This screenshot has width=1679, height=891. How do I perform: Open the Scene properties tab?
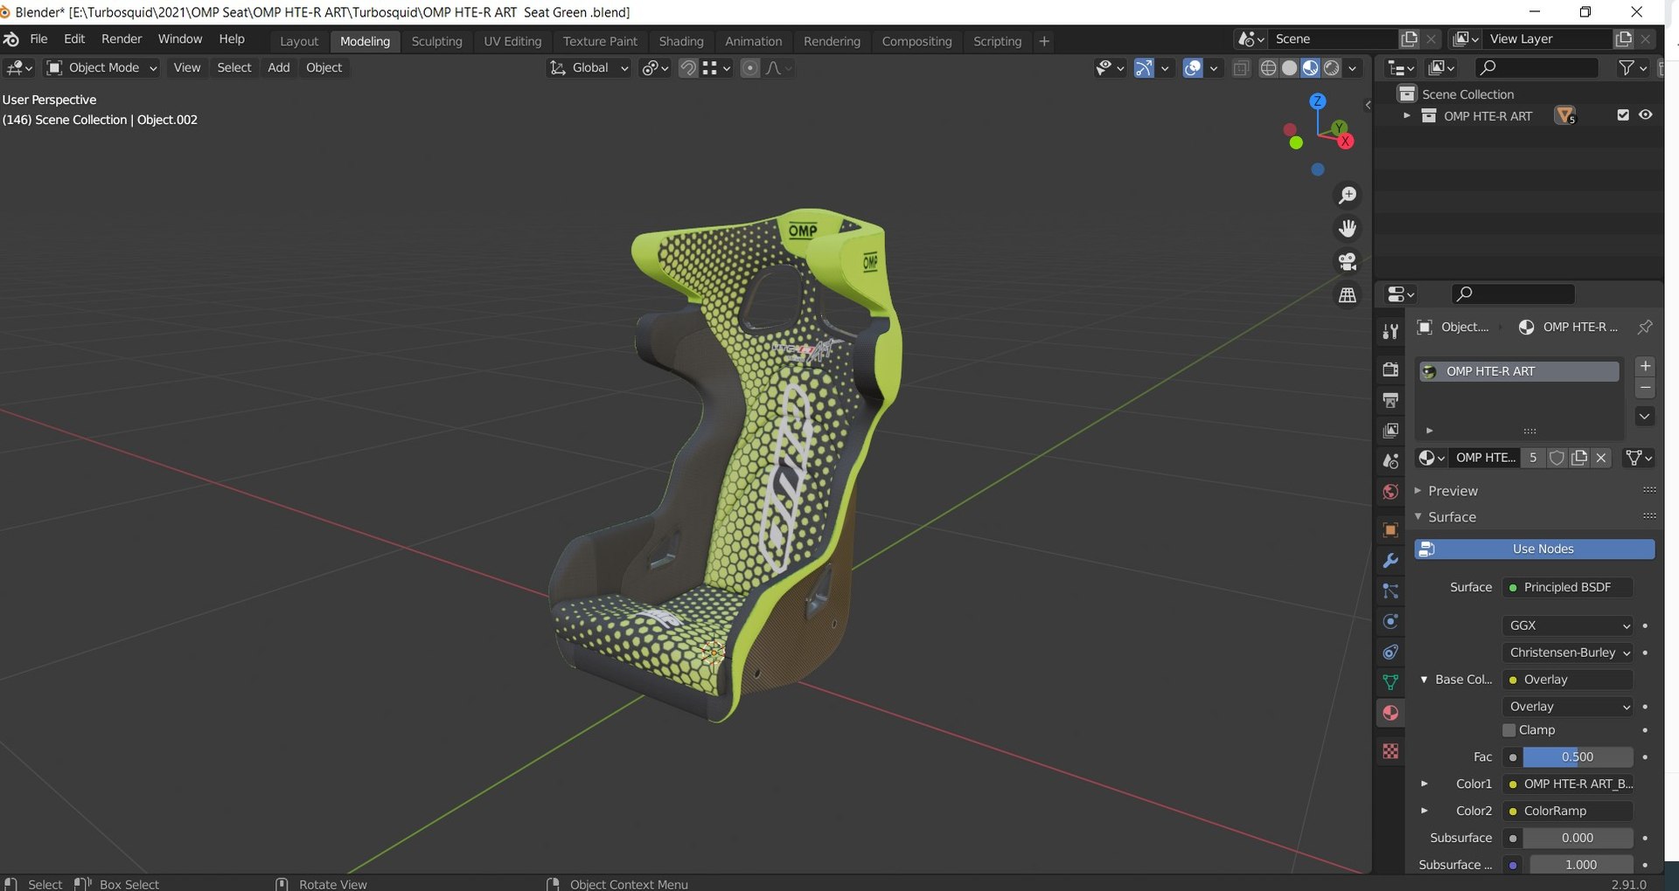pos(1390,461)
